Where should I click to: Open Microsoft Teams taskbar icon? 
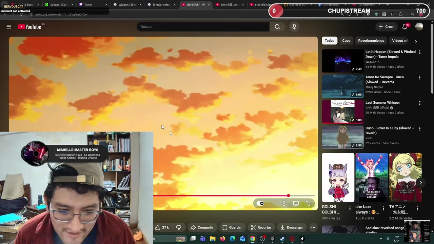(x=203, y=239)
